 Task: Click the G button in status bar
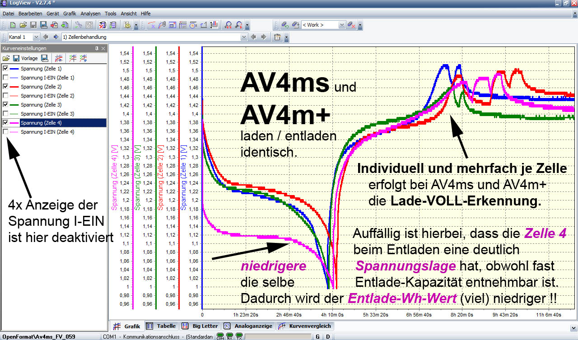point(317,337)
